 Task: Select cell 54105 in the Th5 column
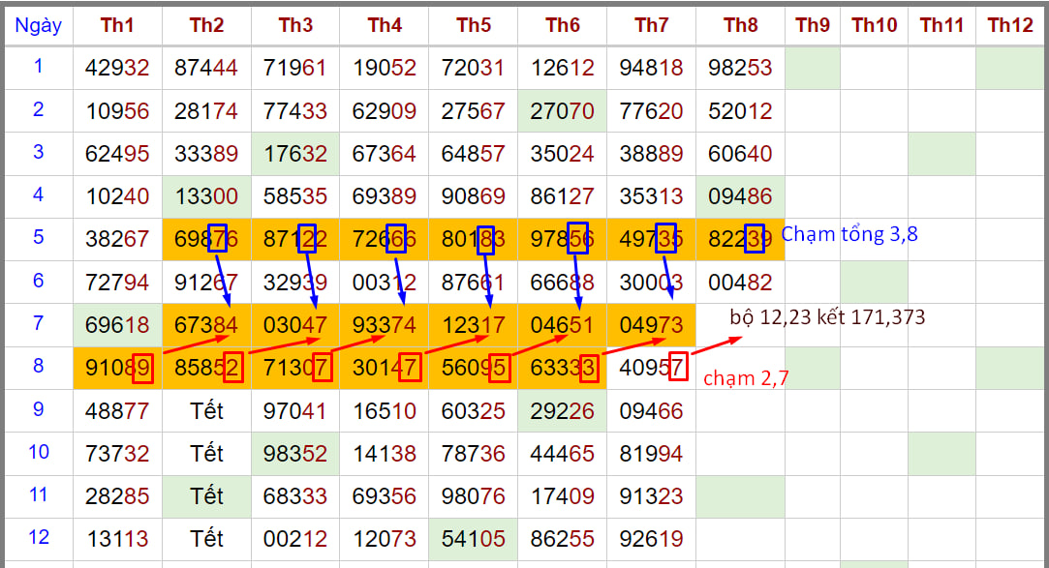tap(473, 538)
